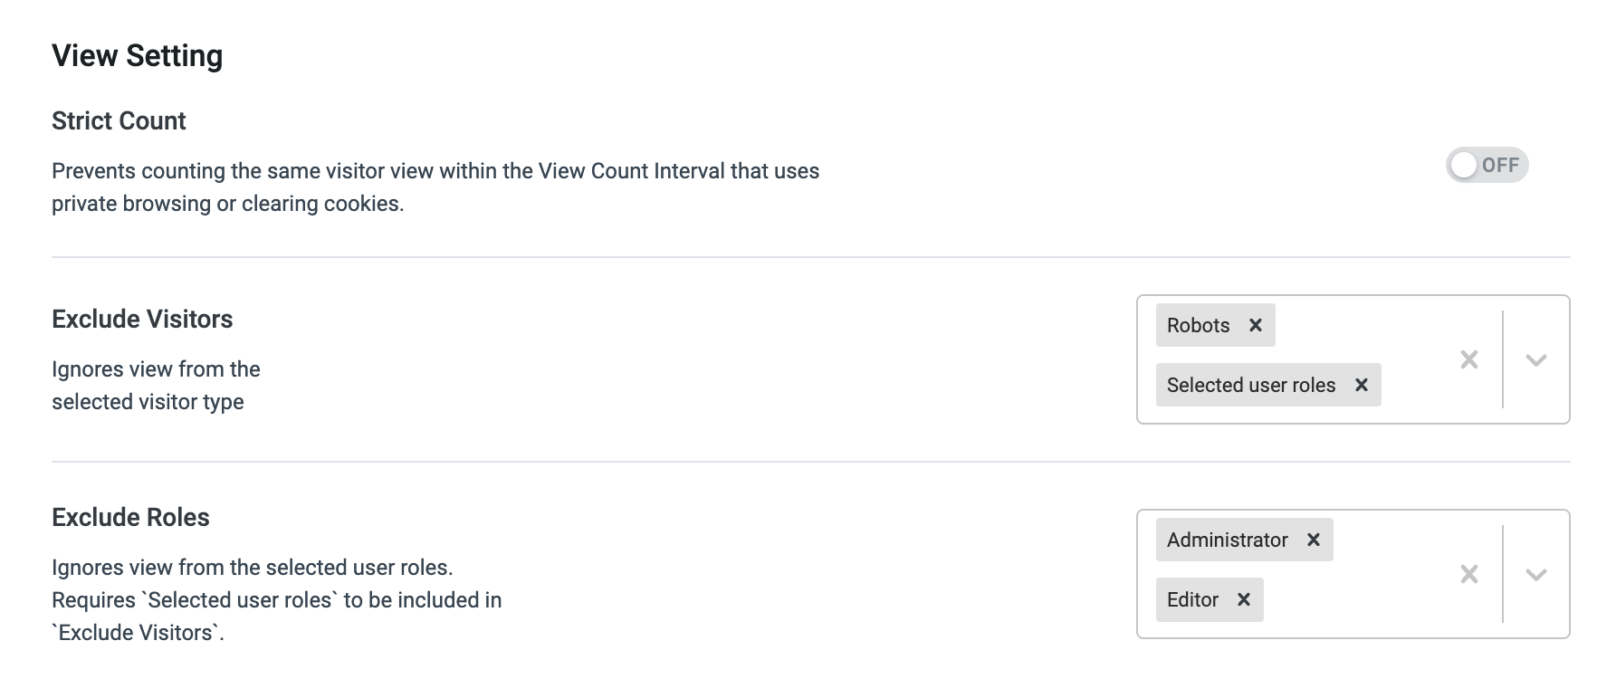Click the OFF label on Strict Count switch
The width and height of the screenshot is (1597, 679).
[1500, 165]
